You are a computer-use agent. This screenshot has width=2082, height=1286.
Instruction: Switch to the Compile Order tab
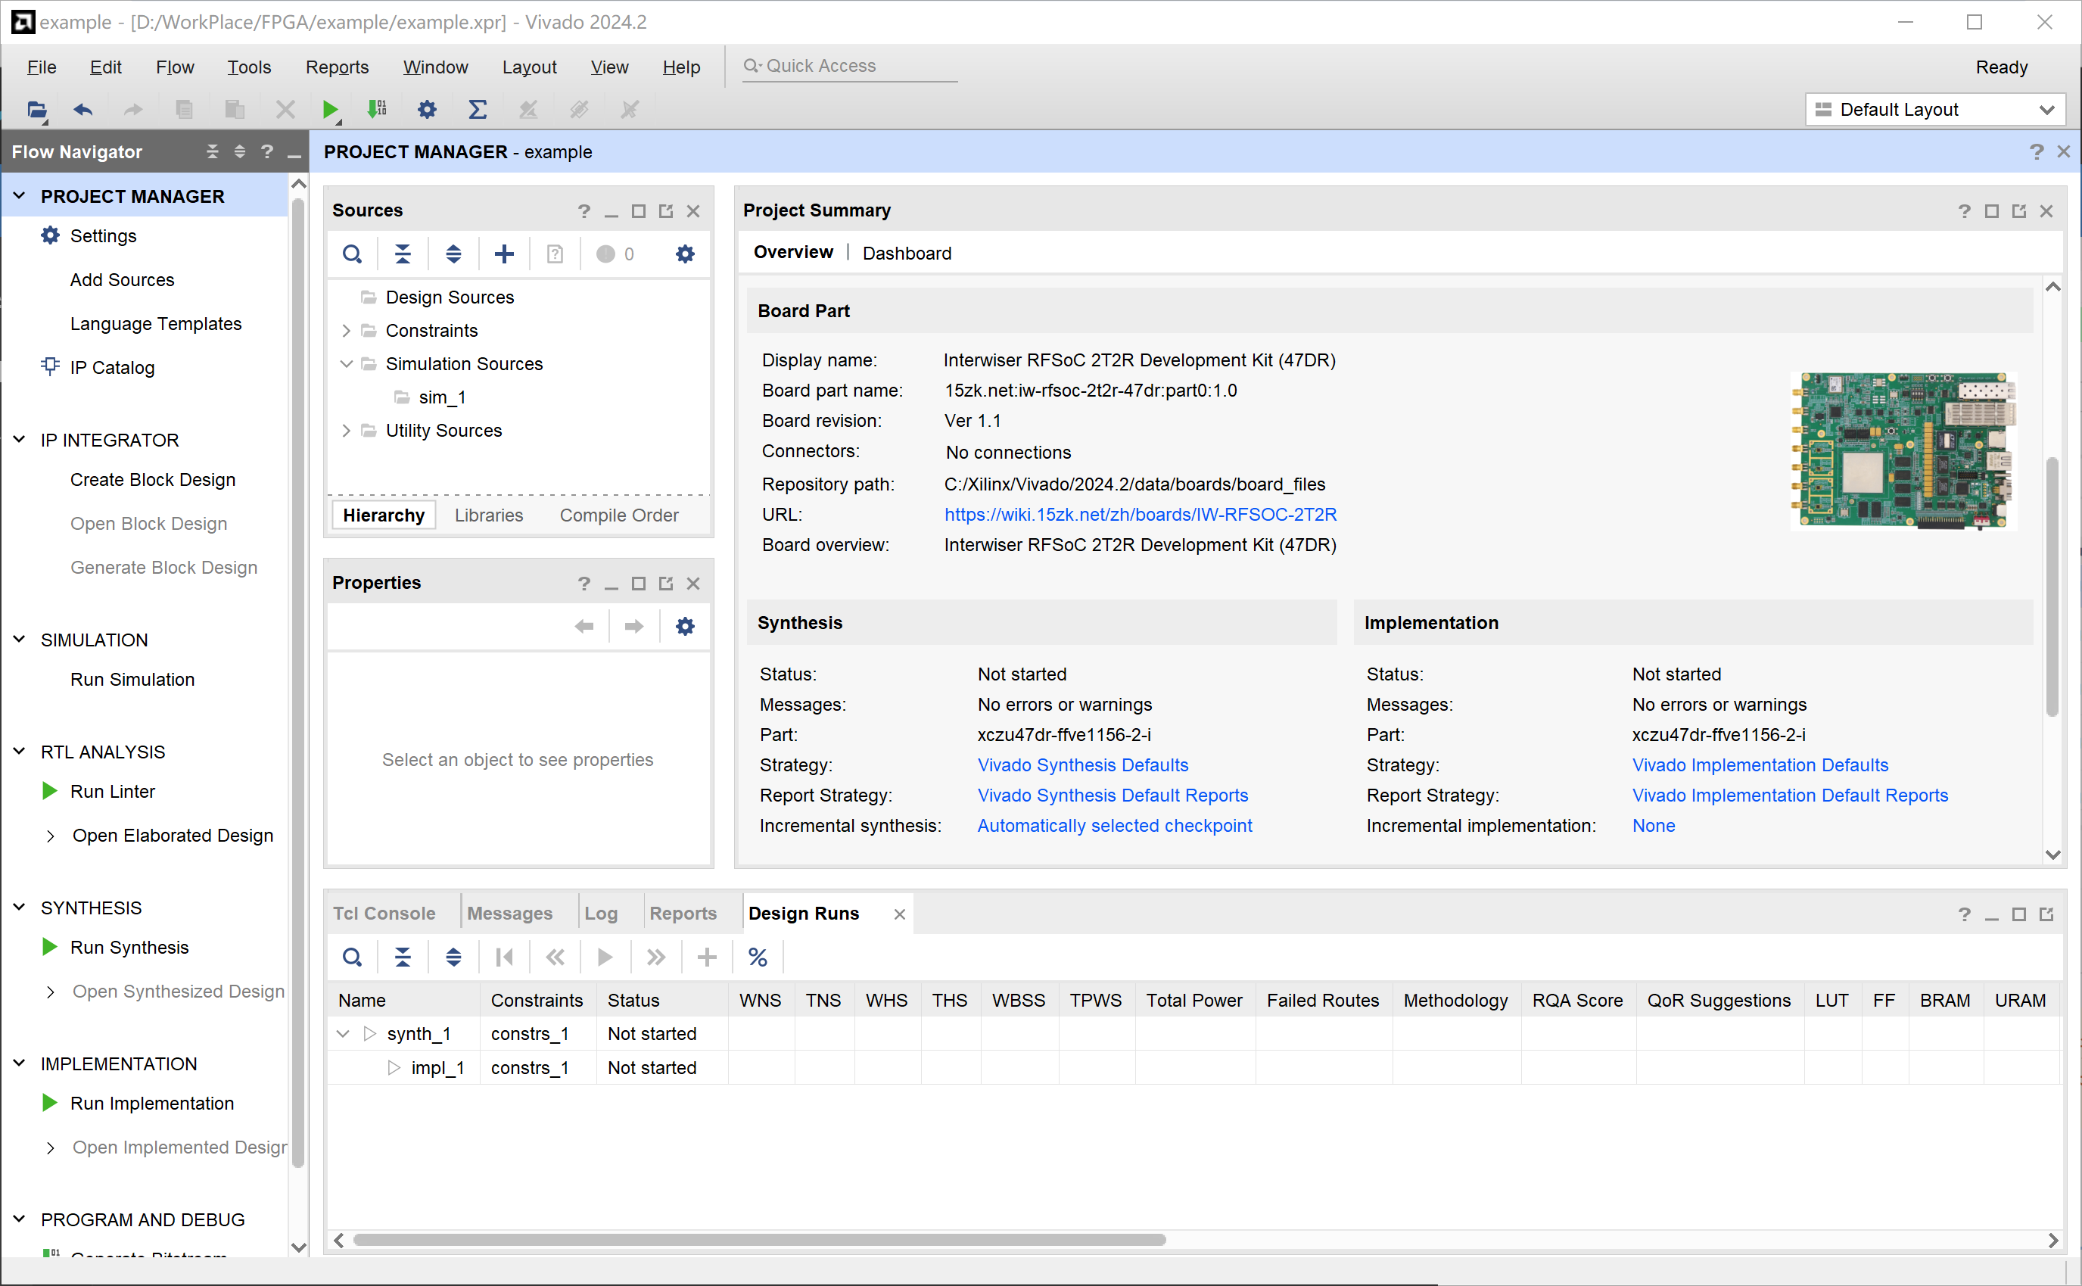pos(619,515)
